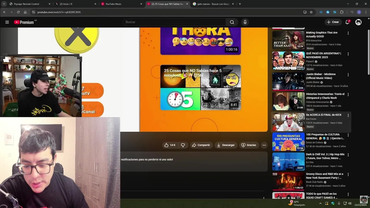Click the Gracias button
370x208 pixels.
pos(249,145)
